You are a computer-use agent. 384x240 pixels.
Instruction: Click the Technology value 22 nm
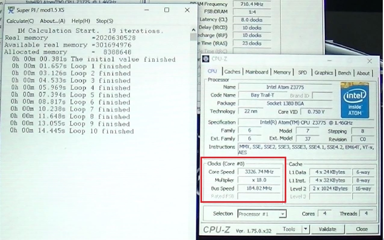251,112
